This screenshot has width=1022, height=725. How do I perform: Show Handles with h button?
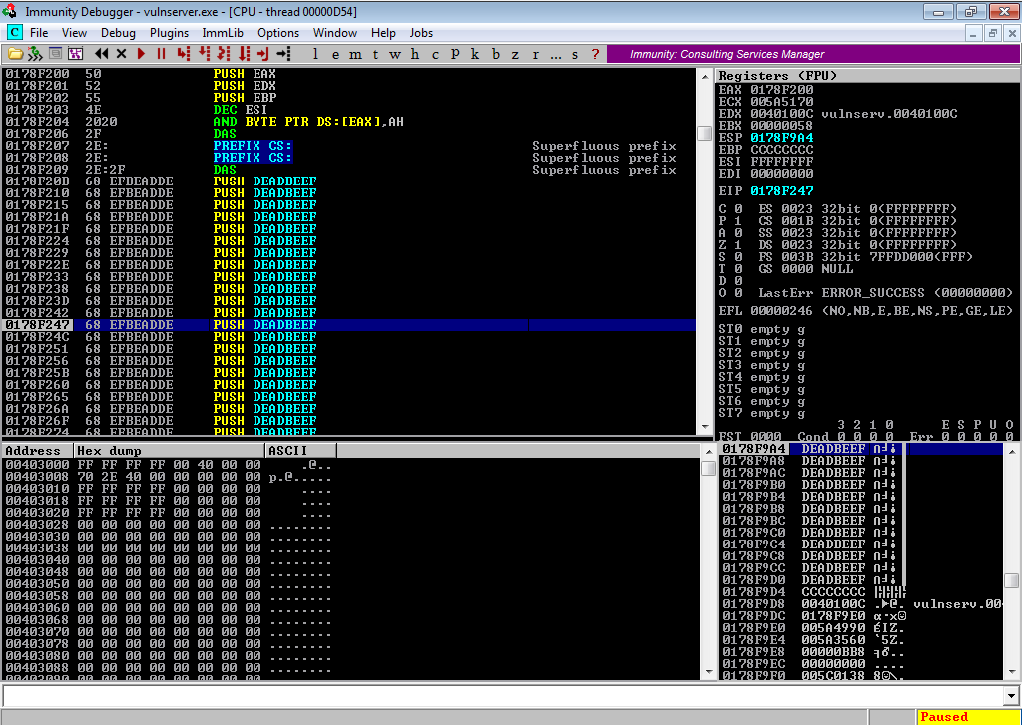pos(415,54)
